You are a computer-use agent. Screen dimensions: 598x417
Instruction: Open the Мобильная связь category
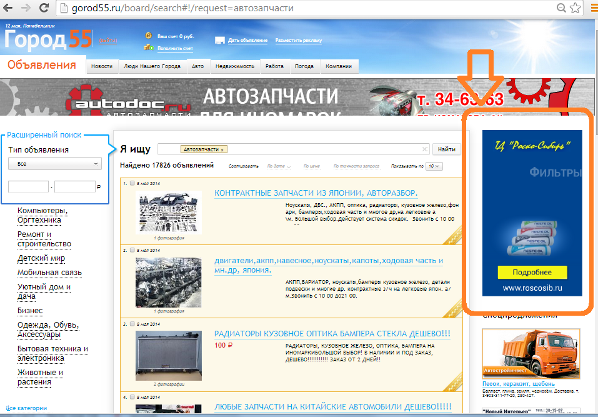click(x=49, y=273)
